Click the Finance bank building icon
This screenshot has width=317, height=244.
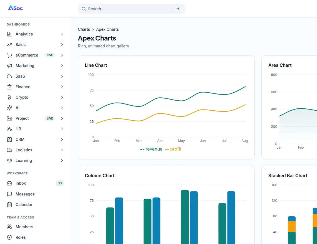(9, 87)
